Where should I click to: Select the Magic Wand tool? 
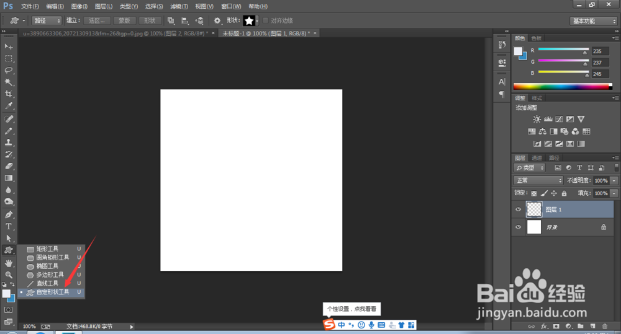click(x=8, y=82)
